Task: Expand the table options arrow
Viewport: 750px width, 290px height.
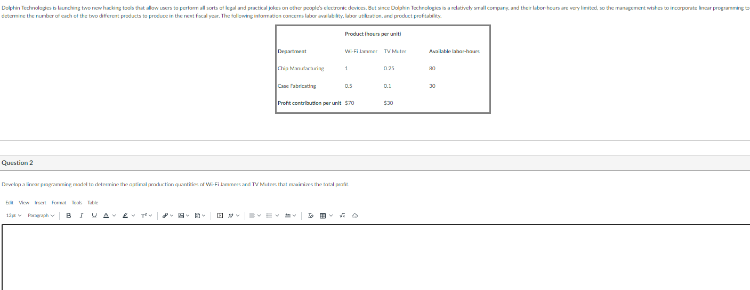Action: click(331, 216)
